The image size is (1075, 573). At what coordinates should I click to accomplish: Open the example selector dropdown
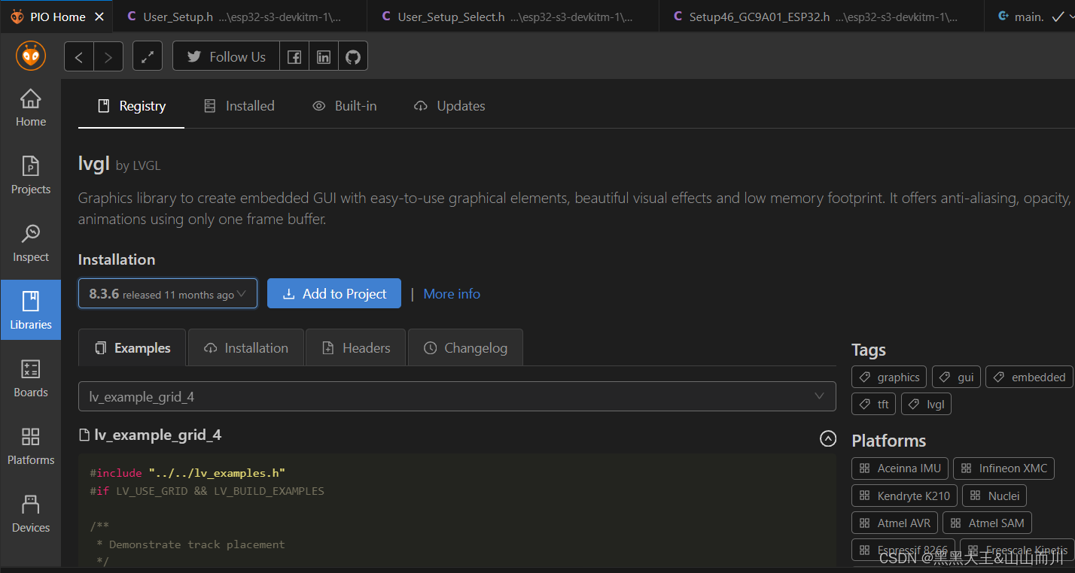tap(457, 396)
